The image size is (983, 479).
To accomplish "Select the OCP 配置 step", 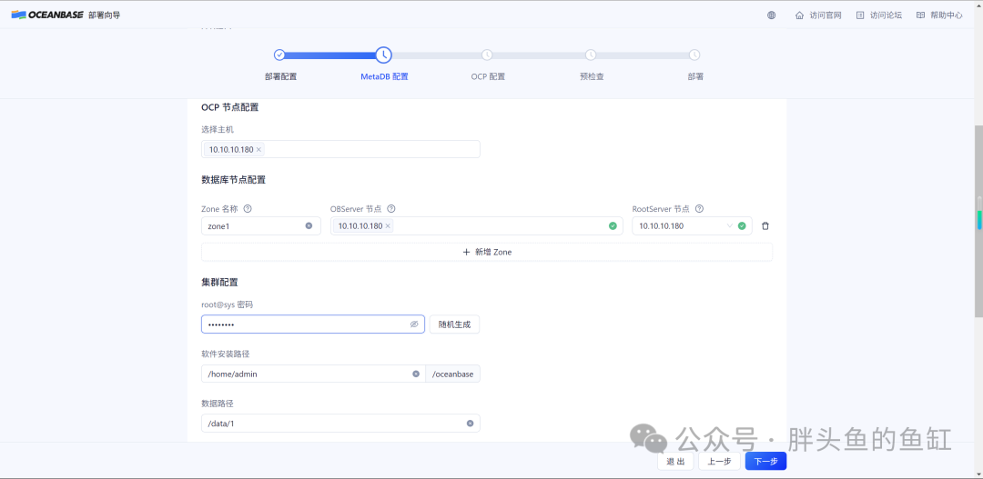I will coord(488,77).
